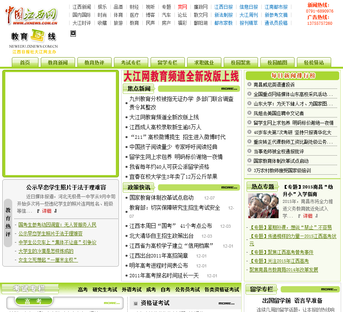Click MORE beside 资格证考试
Screen dimensions: 343x312
point(226,303)
